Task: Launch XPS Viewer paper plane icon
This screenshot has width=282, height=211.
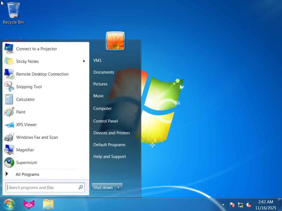Action: click(x=9, y=125)
